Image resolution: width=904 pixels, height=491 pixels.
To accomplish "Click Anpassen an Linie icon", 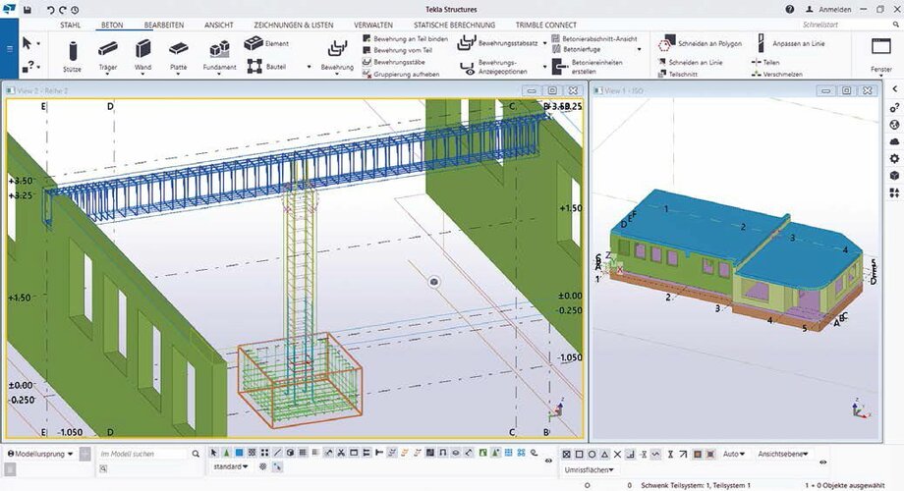I will point(761,43).
